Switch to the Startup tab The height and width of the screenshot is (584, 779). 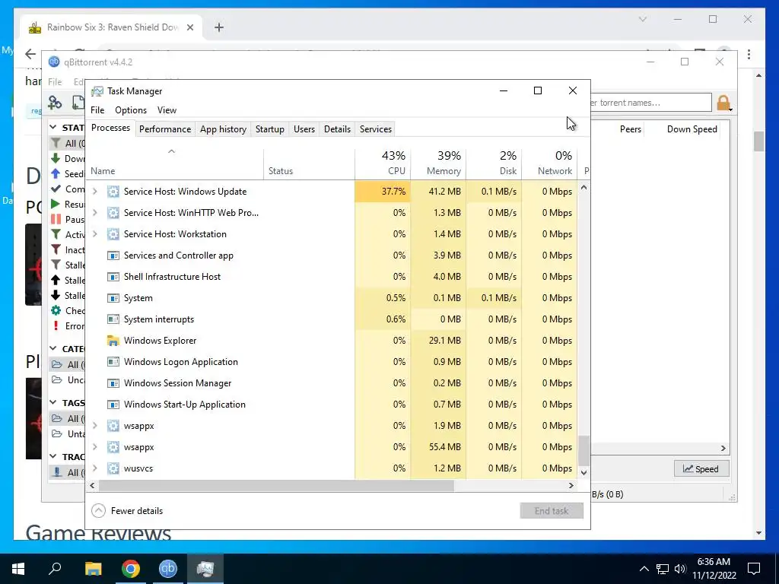tap(270, 129)
